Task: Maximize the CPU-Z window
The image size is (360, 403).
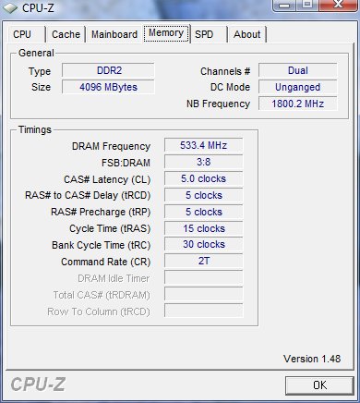Action: click(x=307, y=5)
